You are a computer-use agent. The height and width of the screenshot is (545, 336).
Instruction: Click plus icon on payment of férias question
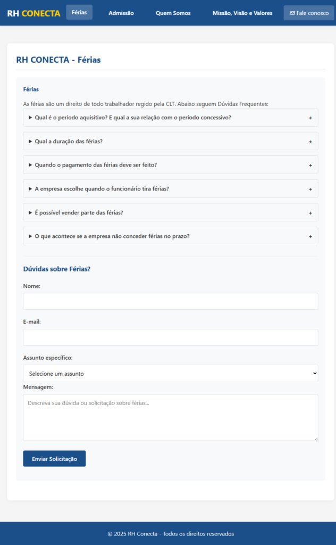pyautogui.click(x=310, y=165)
